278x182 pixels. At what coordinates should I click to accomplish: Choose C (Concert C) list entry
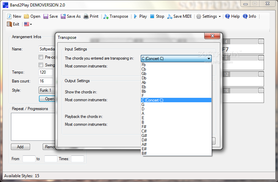coord(176,100)
